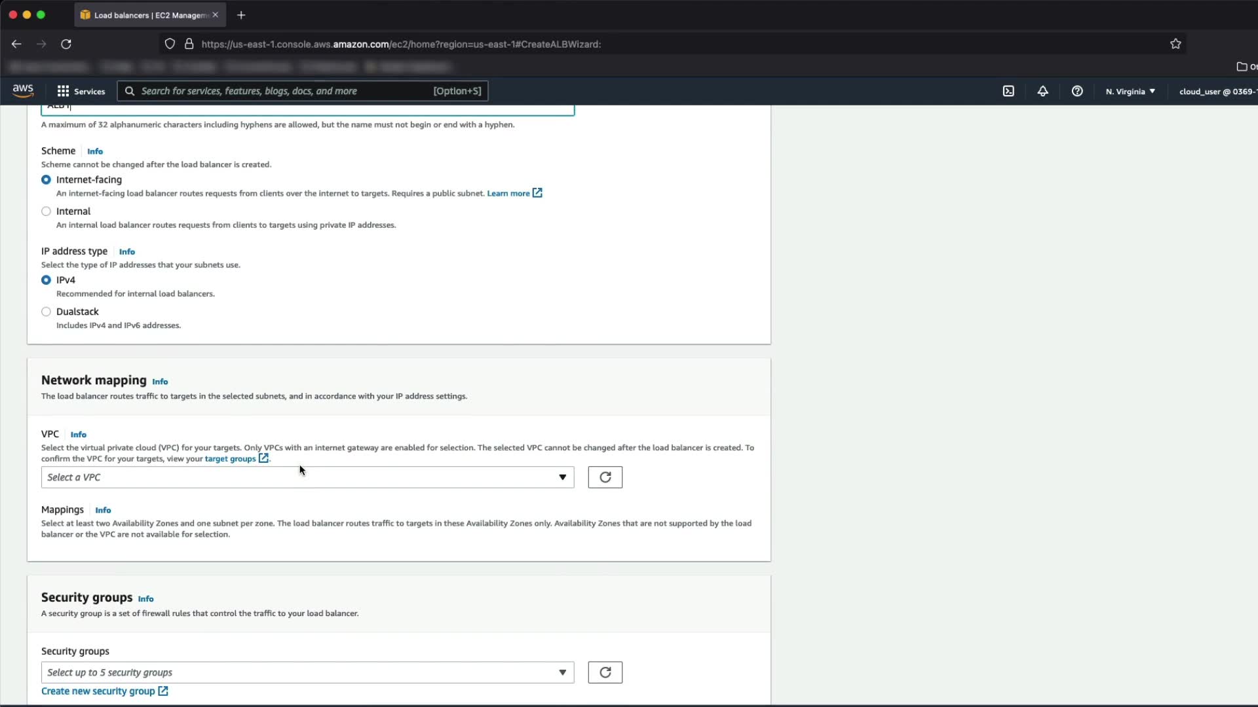Open the target groups link
This screenshot has width=1258, height=707.
[x=230, y=459]
